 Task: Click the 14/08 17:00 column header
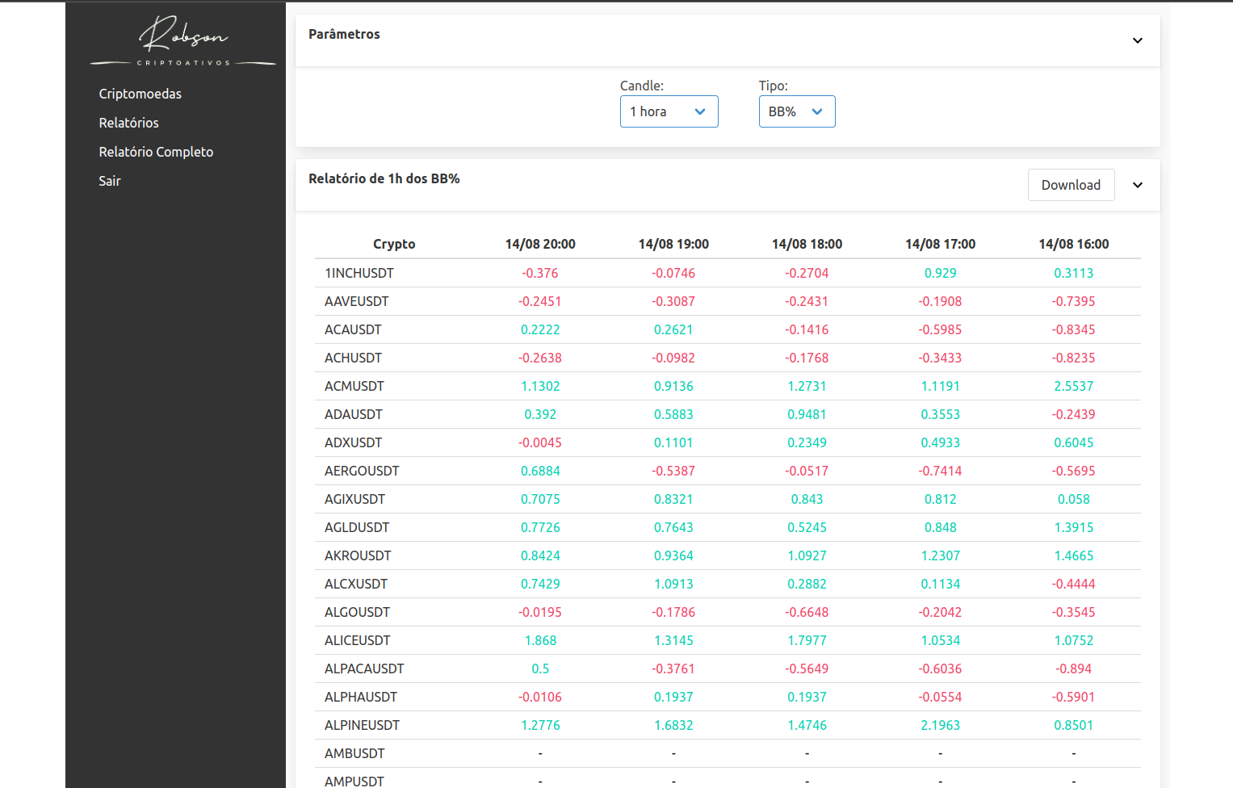[940, 244]
